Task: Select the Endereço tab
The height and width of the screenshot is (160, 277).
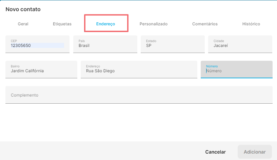Action: [x=106, y=24]
